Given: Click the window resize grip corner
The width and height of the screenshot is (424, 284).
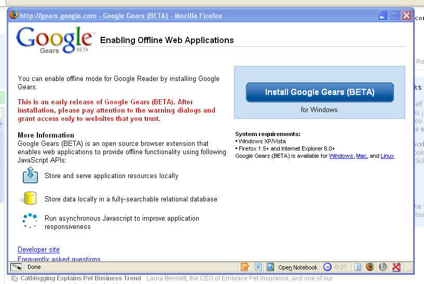Looking at the screenshot, I should [x=410, y=269].
